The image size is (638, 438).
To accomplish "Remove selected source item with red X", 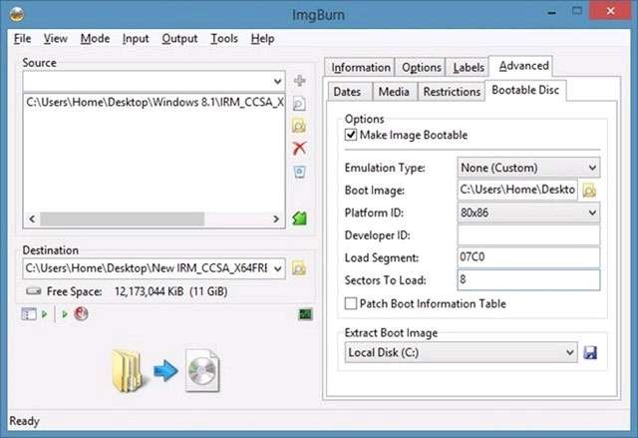I will coord(299,149).
